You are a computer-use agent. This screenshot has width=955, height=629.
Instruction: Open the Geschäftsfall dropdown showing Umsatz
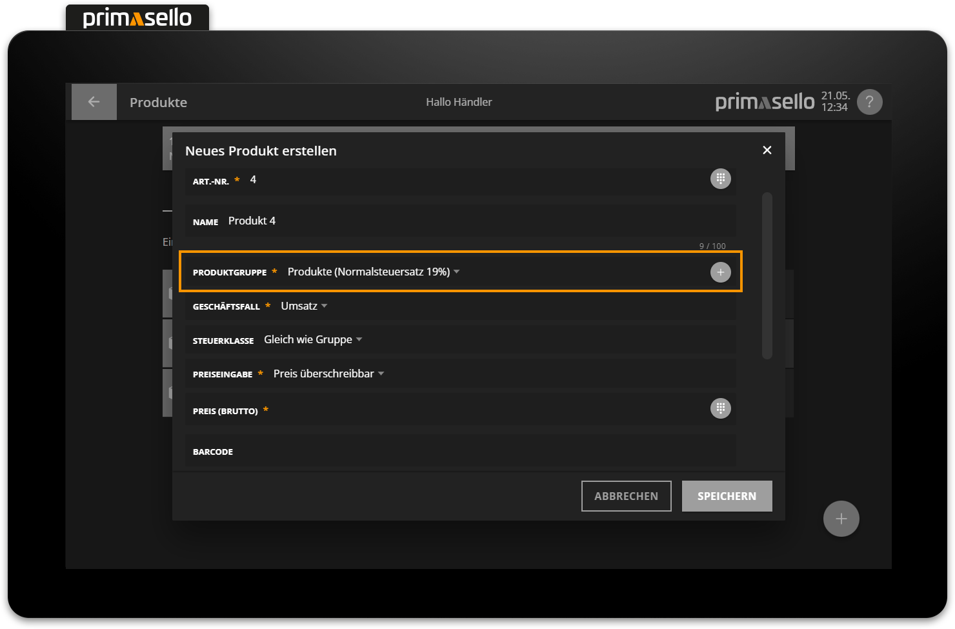304,306
